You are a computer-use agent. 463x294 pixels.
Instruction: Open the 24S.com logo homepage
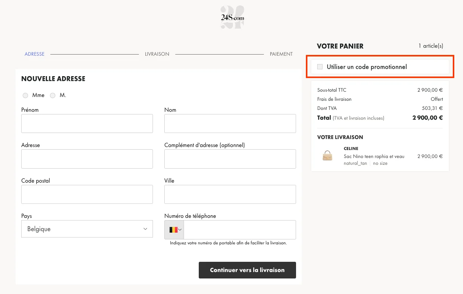click(x=232, y=17)
